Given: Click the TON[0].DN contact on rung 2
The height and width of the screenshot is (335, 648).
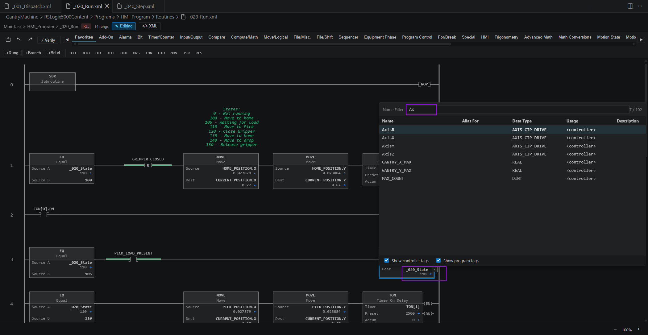Looking at the screenshot, I should (x=44, y=215).
